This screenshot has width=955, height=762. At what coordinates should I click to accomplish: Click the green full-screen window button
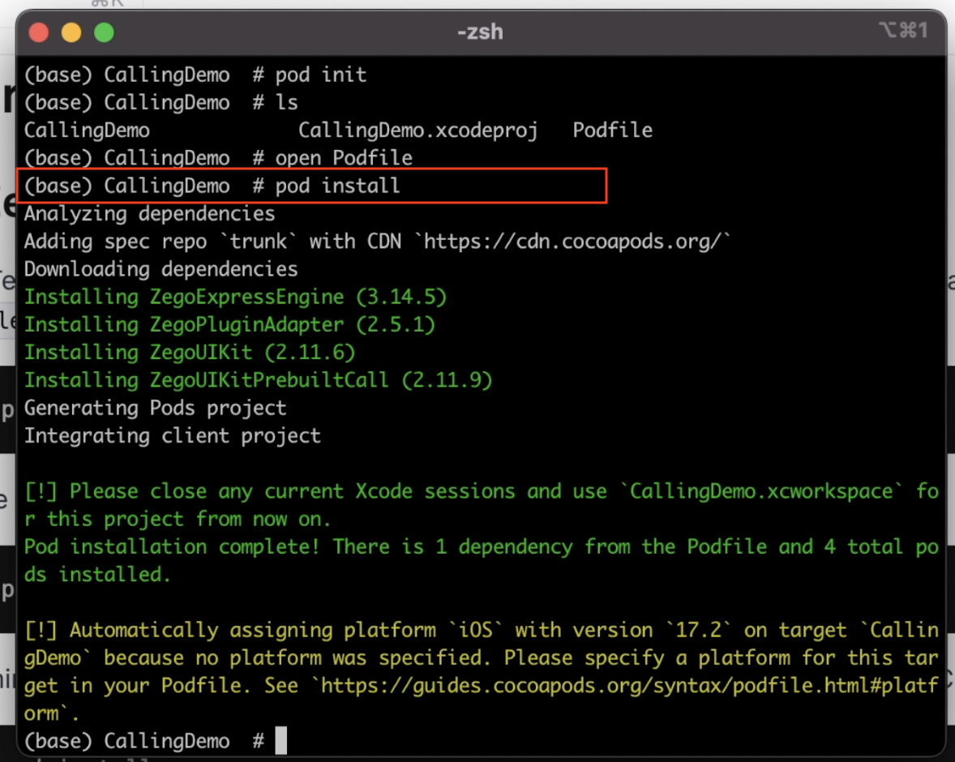click(104, 32)
